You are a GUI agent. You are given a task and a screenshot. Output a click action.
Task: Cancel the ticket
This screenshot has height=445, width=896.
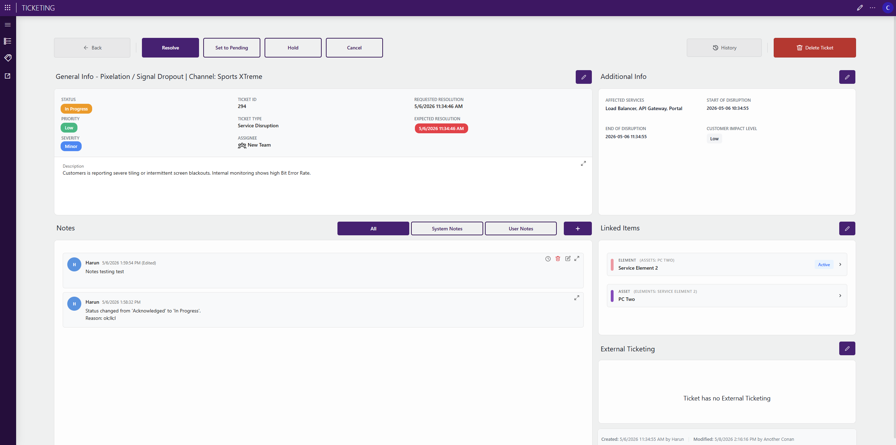[x=354, y=48]
